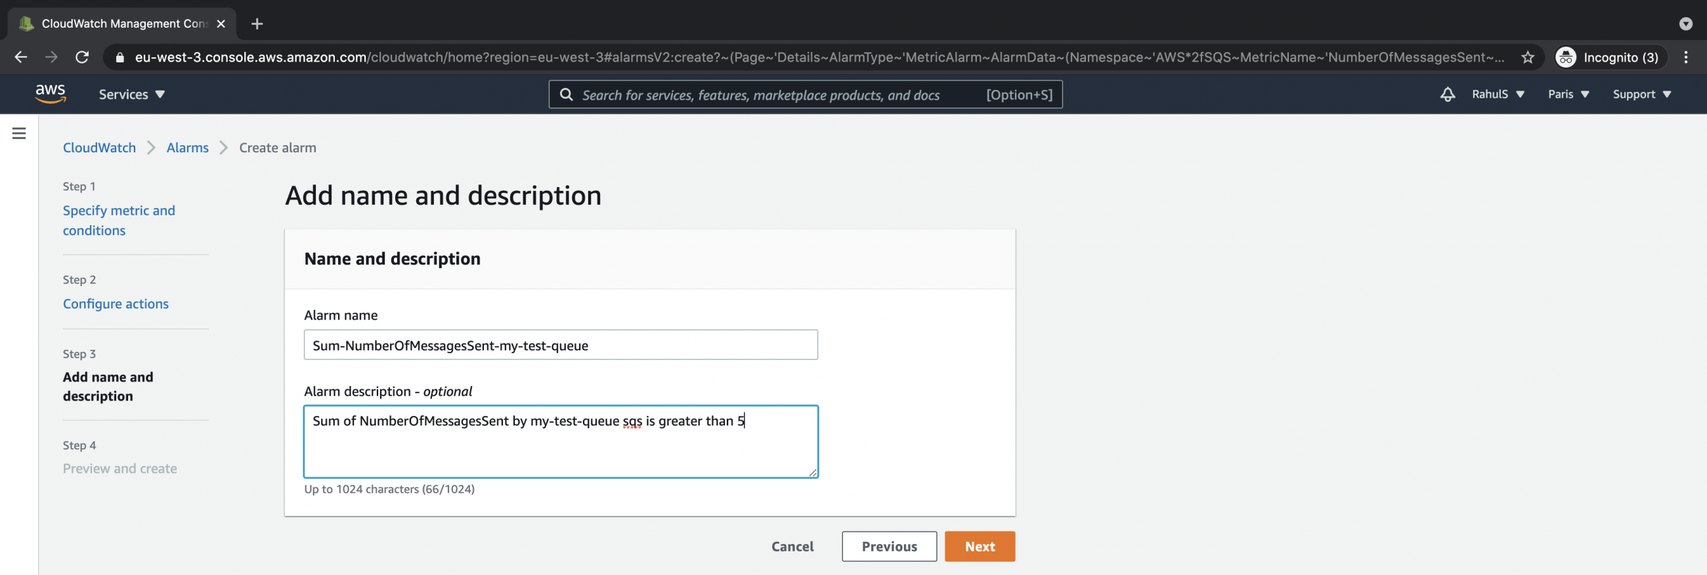Click the Previous button
1707x575 pixels.
click(890, 547)
